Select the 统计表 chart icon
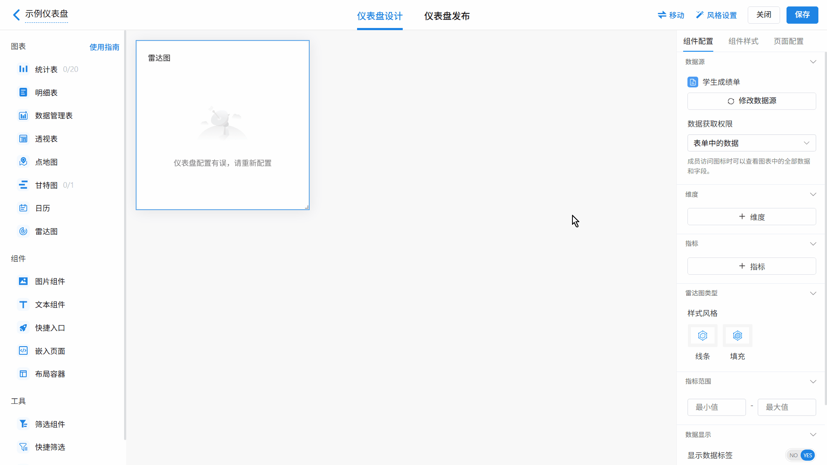 click(x=23, y=69)
